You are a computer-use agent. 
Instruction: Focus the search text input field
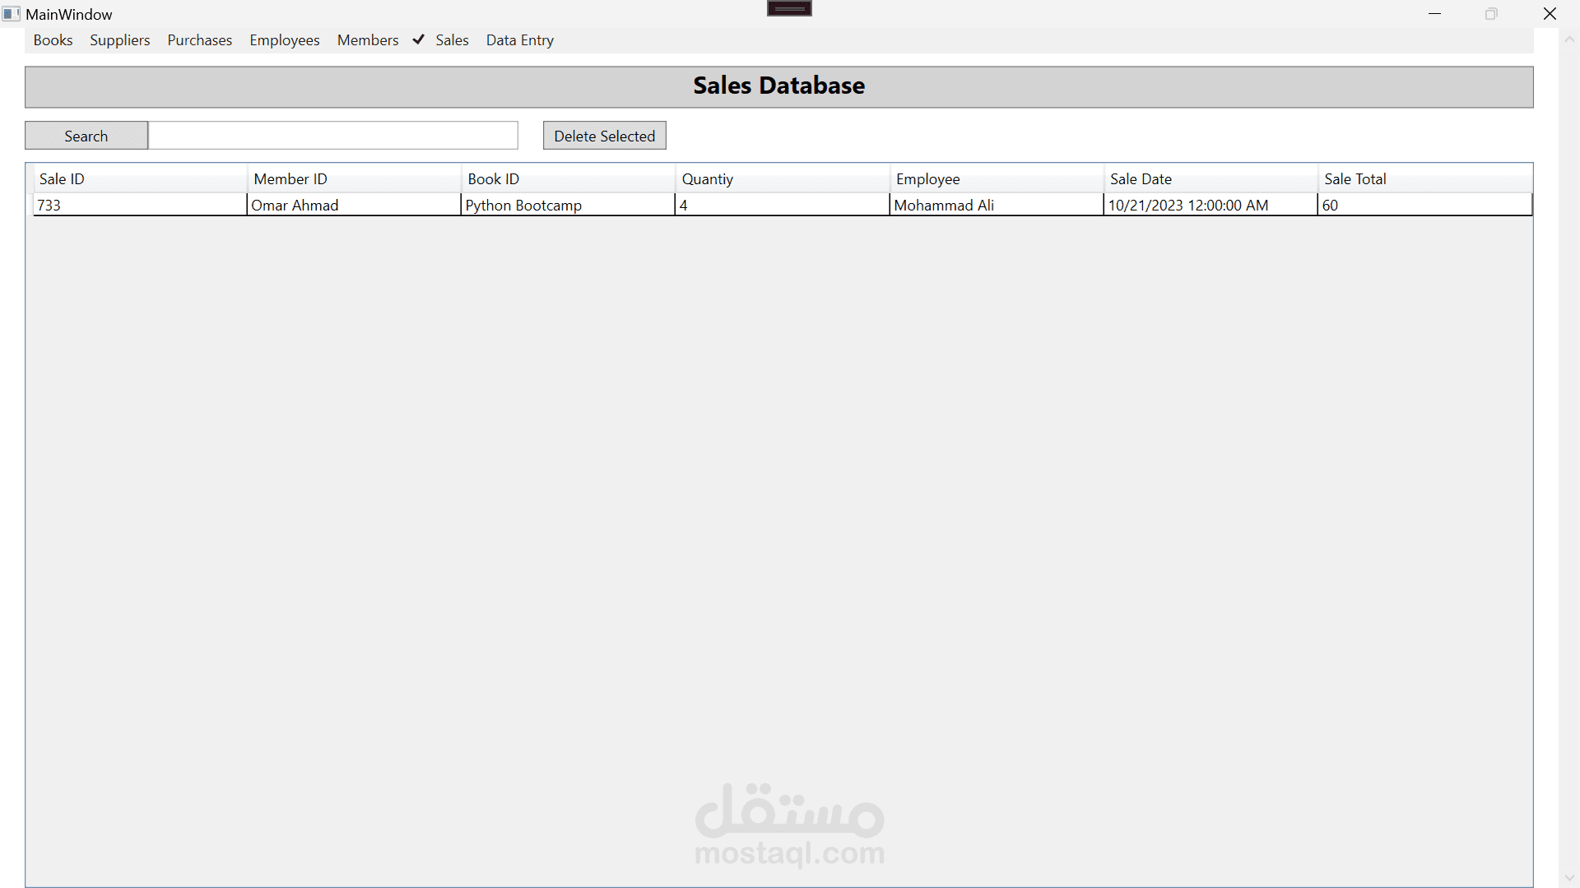click(x=332, y=136)
